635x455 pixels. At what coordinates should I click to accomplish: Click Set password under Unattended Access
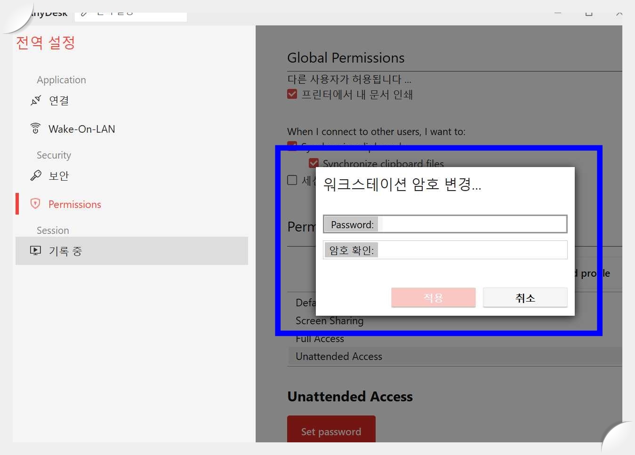point(331,431)
